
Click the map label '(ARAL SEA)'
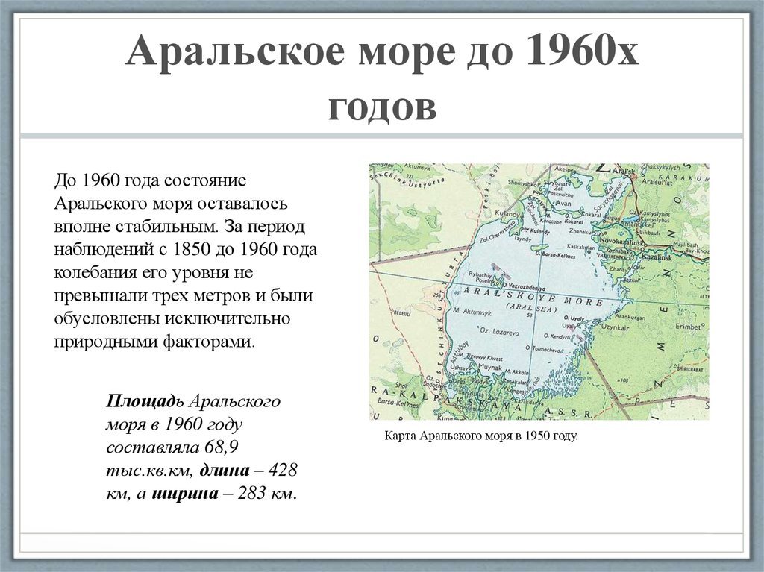pyautogui.click(x=531, y=309)
